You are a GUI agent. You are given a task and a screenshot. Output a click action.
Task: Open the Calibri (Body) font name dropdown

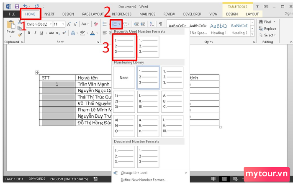[51, 24]
